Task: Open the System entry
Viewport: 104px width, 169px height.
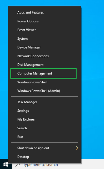Action: [x=44, y=39]
